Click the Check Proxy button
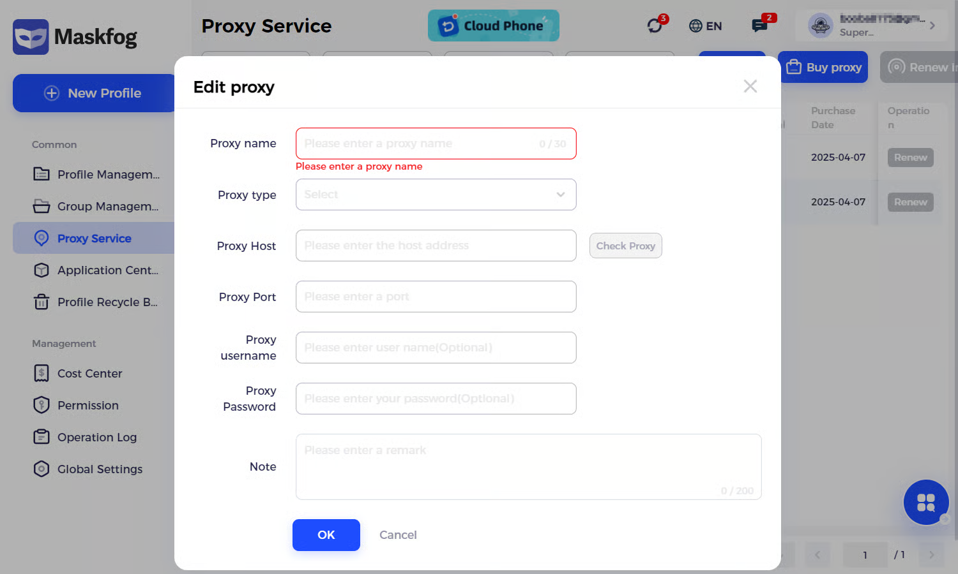The width and height of the screenshot is (958, 574). pos(625,246)
